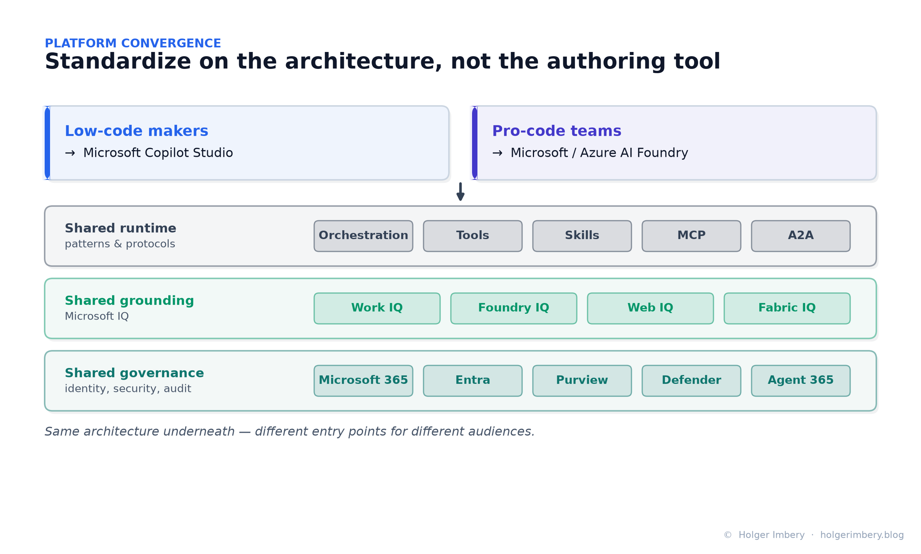Click the Microsoft IQ subtitle
921x554 pixels.
(x=97, y=316)
